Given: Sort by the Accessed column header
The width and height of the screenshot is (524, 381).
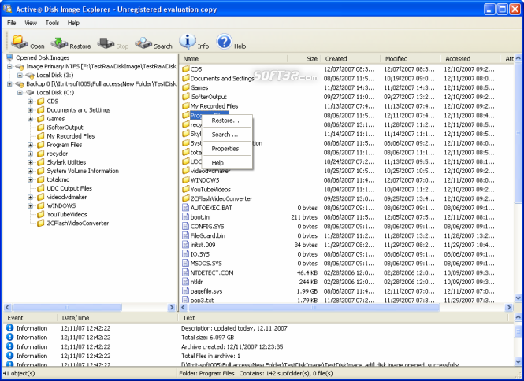Looking at the screenshot, I should (470, 59).
